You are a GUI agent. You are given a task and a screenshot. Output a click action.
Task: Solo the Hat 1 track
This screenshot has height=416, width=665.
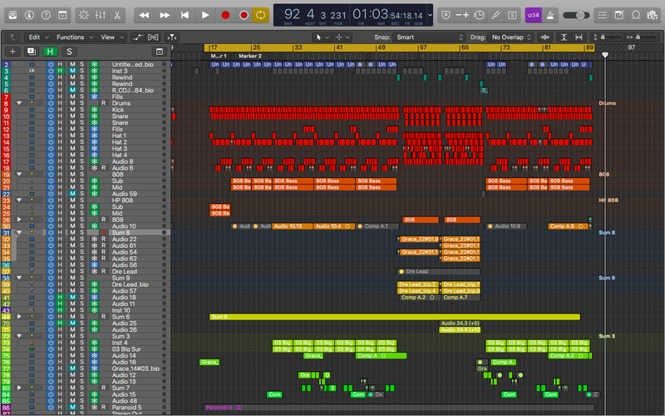[81, 136]
